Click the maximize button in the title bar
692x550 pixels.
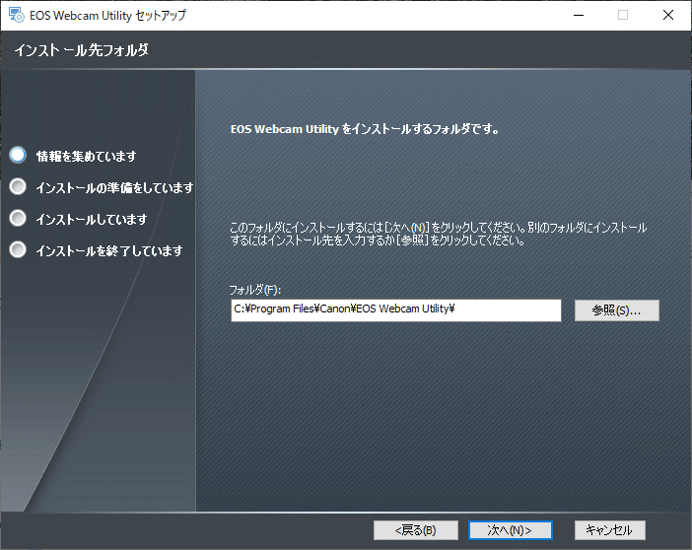pyautogui.click(x=623, y=15)
